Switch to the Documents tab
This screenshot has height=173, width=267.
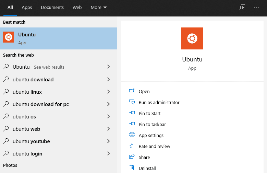tap(52, 7)
